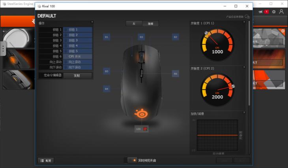Switch to the 左 view tab
This screenshot has height=168, width=288.
(134, 24)
